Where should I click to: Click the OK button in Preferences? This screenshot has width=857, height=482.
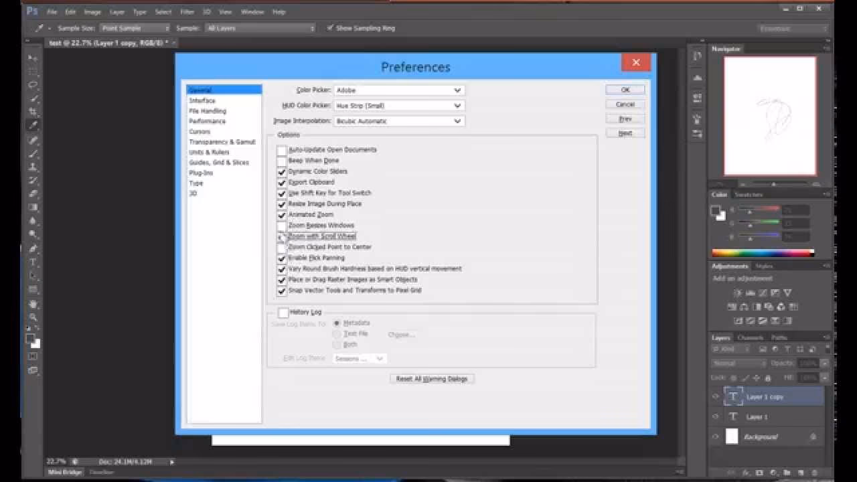(x=625, y=90)
